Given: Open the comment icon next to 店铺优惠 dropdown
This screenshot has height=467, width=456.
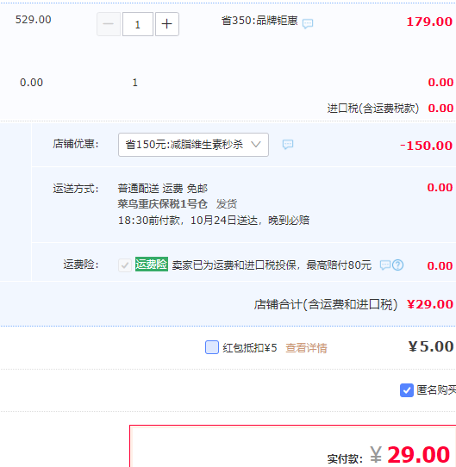Looking at the screenshot, I should tap(288, 145).
